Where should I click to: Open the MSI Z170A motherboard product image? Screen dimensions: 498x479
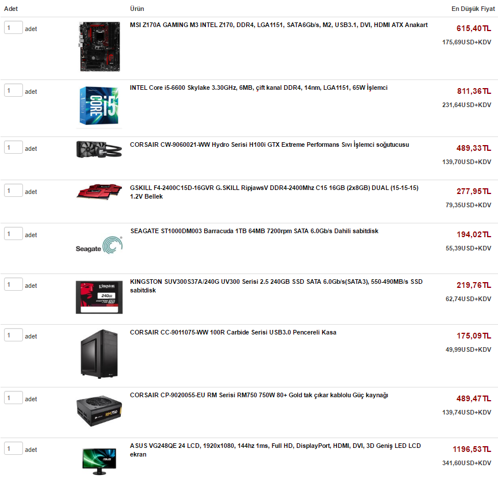(x=99, y=47)
